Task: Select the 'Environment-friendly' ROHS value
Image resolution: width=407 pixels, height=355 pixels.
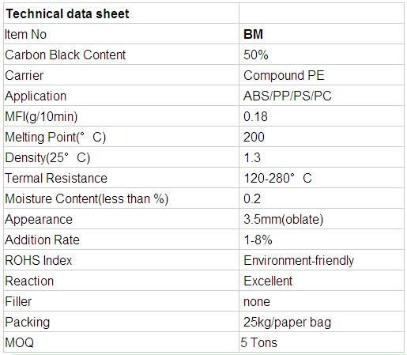Action: 299,260
